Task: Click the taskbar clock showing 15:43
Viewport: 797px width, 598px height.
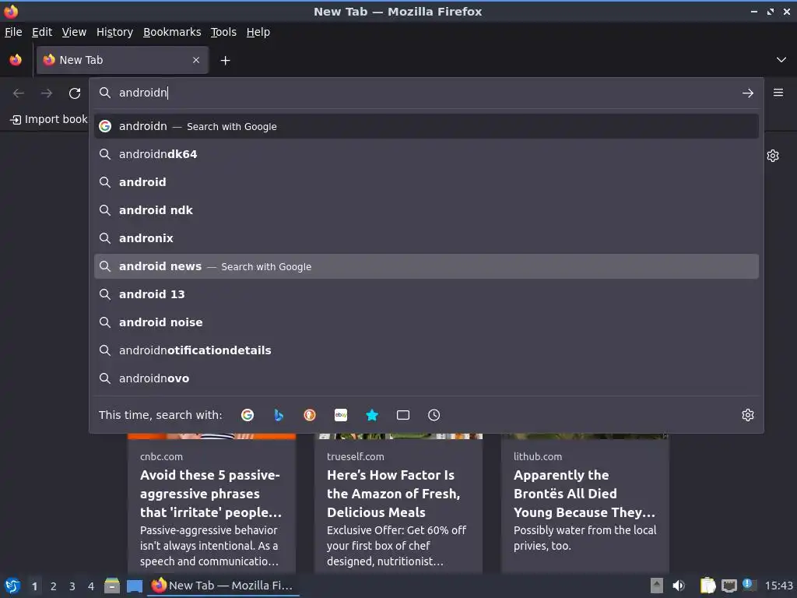Action: click(x=778, y=586)
